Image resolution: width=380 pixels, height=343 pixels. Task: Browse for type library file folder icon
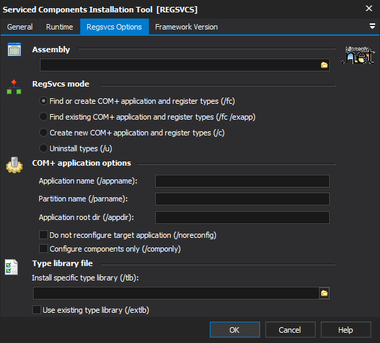coord(324,294)
